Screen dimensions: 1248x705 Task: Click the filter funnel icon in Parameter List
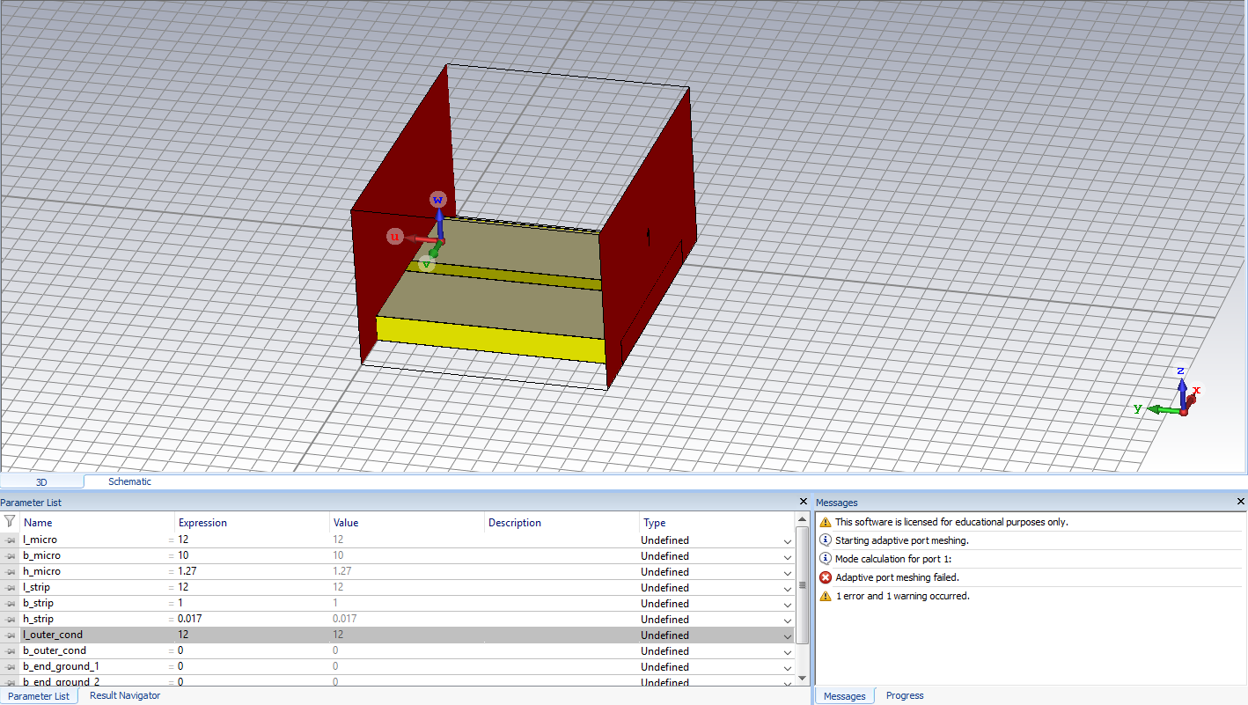10,521
